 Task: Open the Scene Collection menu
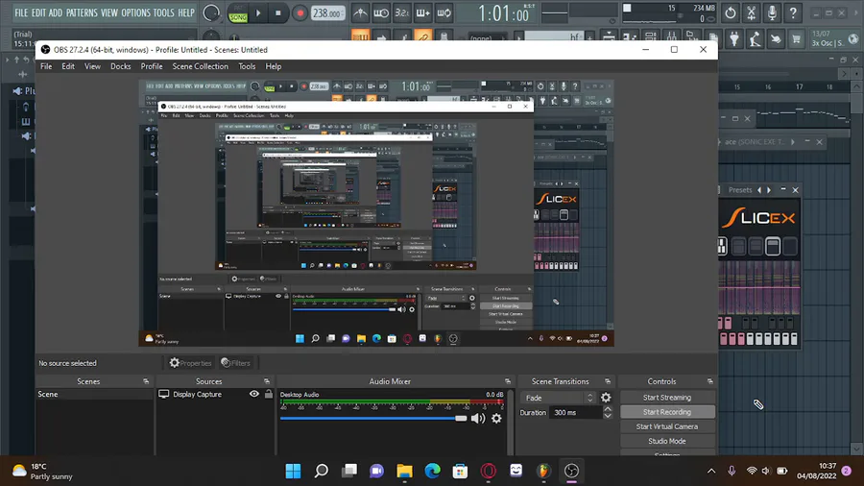(x=200, y=66)
